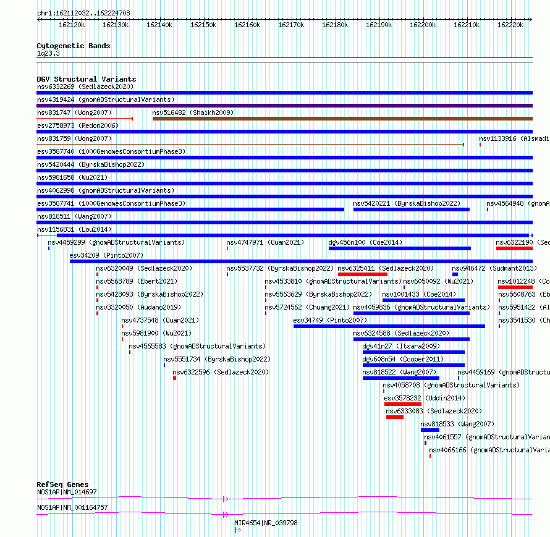The width and height of the screenshot is (550, 537).
Task: Click nsv5428093 (ByrskaBishop2022) label
Action: [x=150, y=294]
